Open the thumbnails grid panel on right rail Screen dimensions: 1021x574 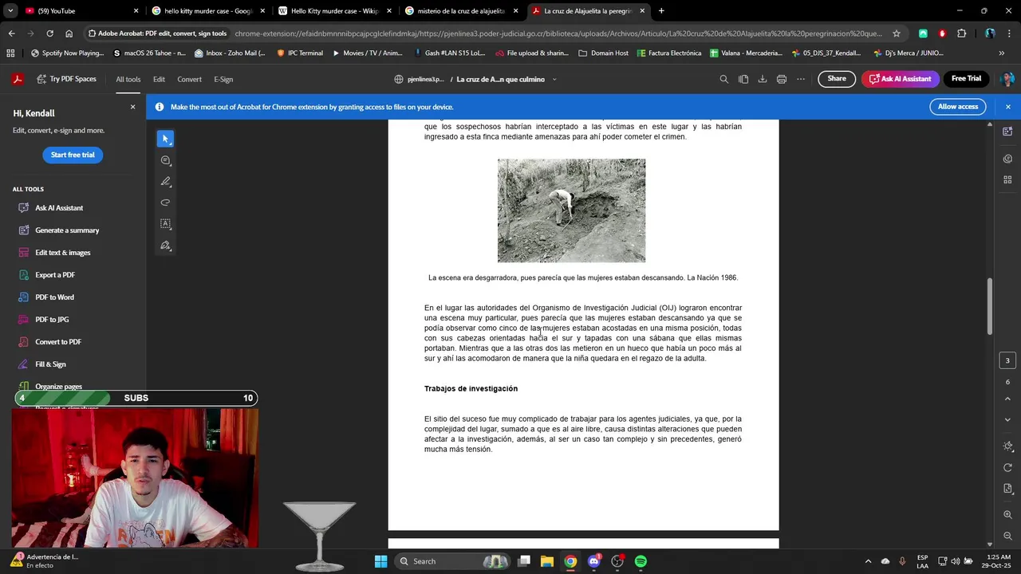click(1007, 180)
